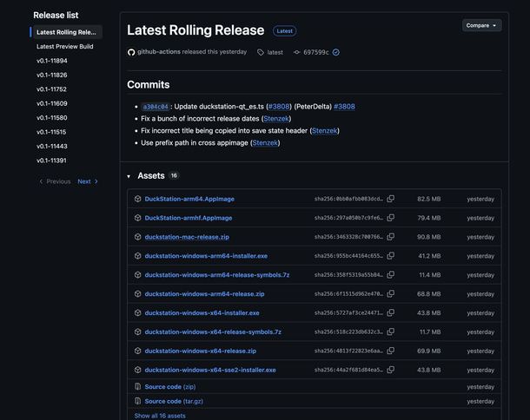Download Source code (tar.gz)
This screenshot has width=530, height=420.
click(x=174, y=401)
